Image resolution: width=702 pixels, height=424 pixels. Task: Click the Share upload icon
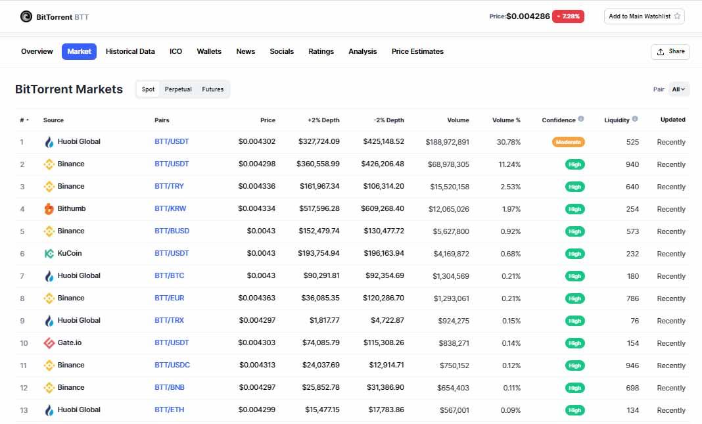pyautogui.click(x=661, y=52)
